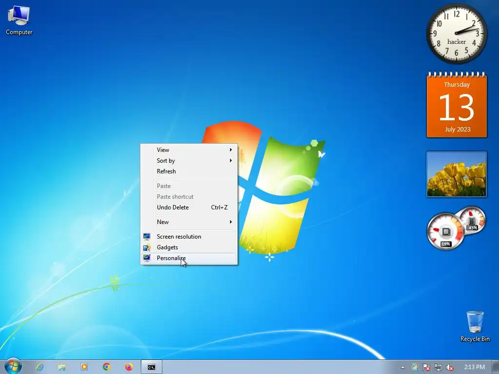This screenshot has width=499, height=374.
Task: Click the Personalize menu icon
Action: [147, 258]
